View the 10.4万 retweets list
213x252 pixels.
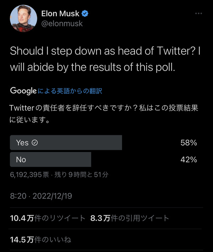(x=48, y=218)
